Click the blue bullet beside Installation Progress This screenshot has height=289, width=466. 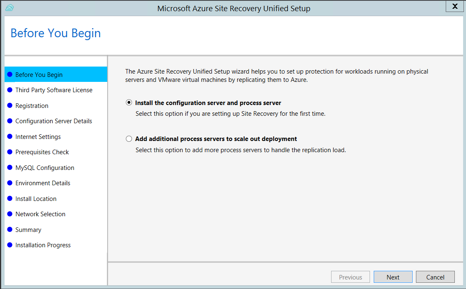(11, 245)
